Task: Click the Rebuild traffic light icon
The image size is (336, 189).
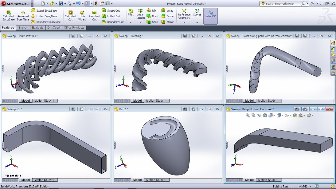Action: [96, 4]
